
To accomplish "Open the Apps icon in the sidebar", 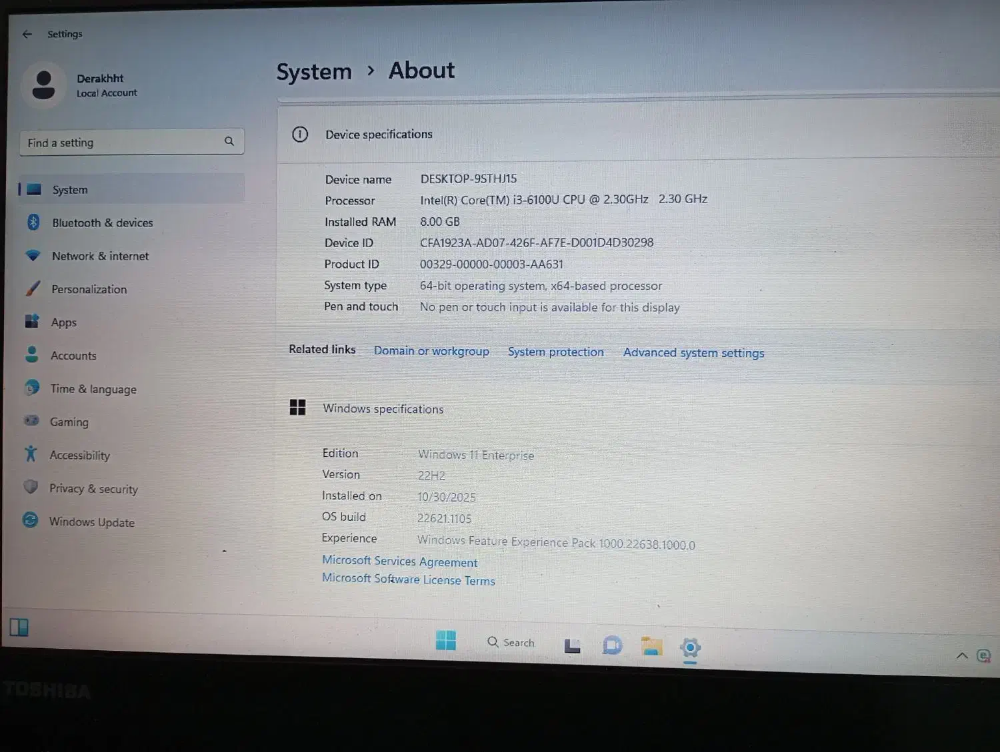I will (x=32, y=321).
